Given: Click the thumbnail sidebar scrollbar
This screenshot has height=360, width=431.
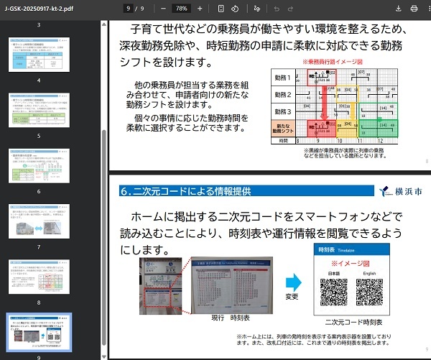Looking at the screenshot, I should click(104, 216).
